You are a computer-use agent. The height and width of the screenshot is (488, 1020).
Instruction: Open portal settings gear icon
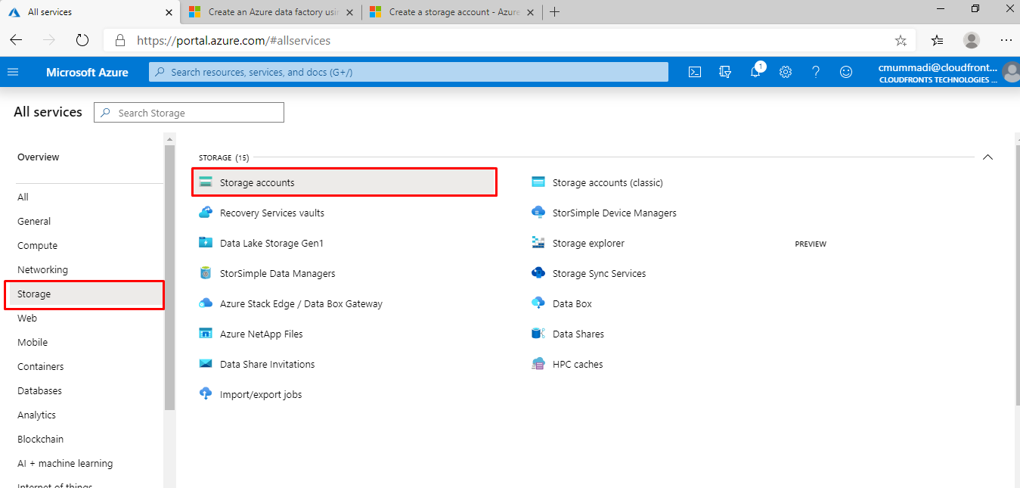[x=786, y=72]
